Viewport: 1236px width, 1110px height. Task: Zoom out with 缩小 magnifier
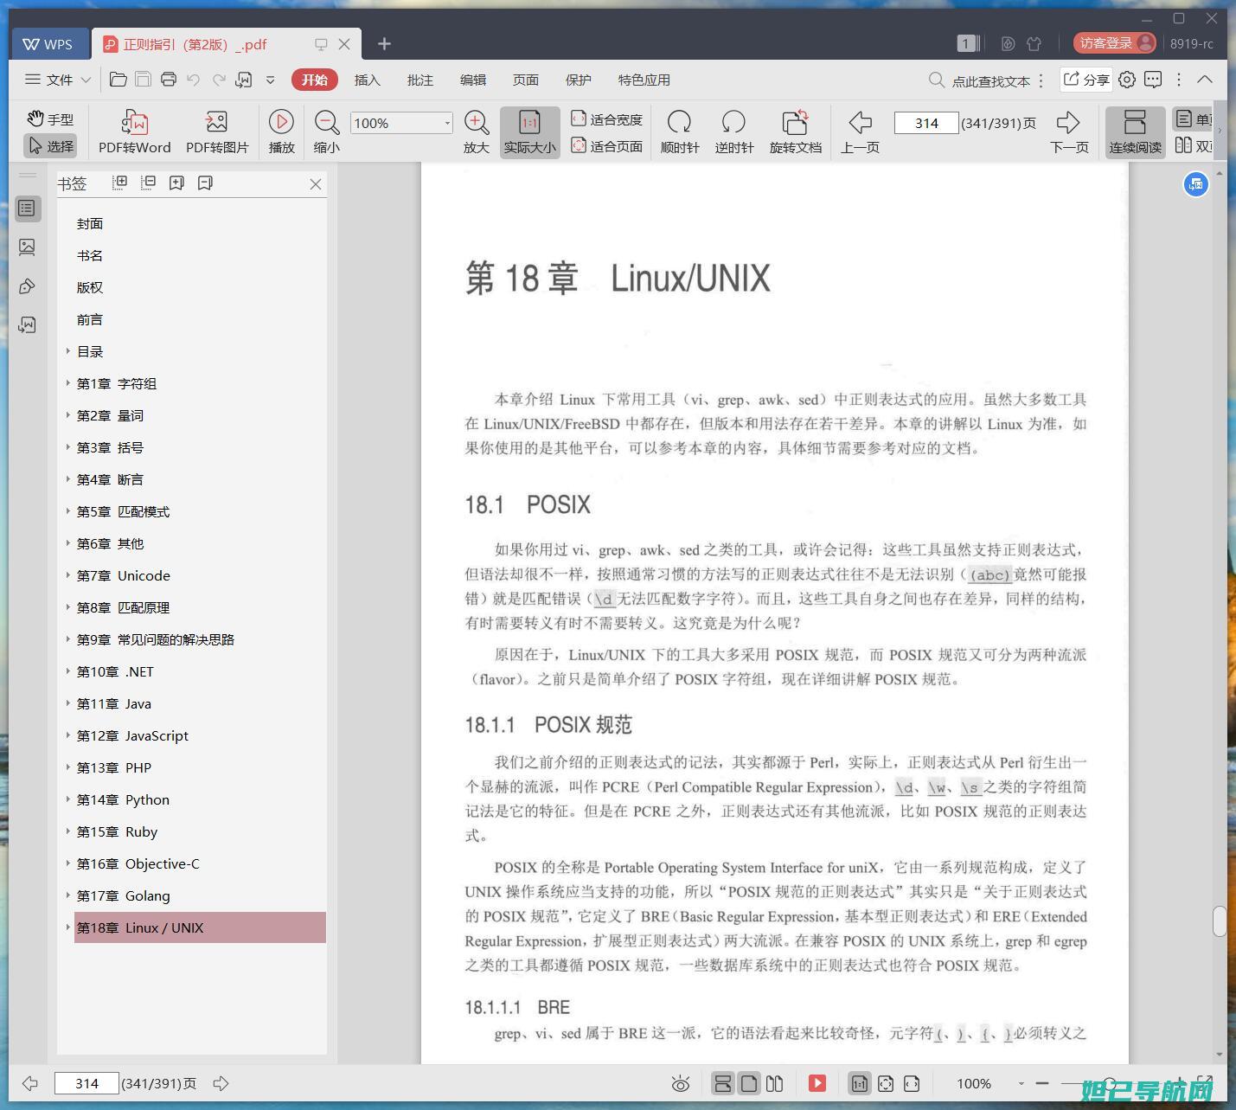[x=326, y=132]
